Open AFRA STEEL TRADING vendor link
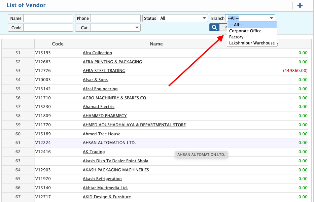Viewport: 314px width, 202px height. [x=104, y=71]
